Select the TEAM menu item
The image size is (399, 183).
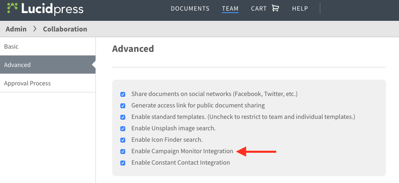pos(230,9)
